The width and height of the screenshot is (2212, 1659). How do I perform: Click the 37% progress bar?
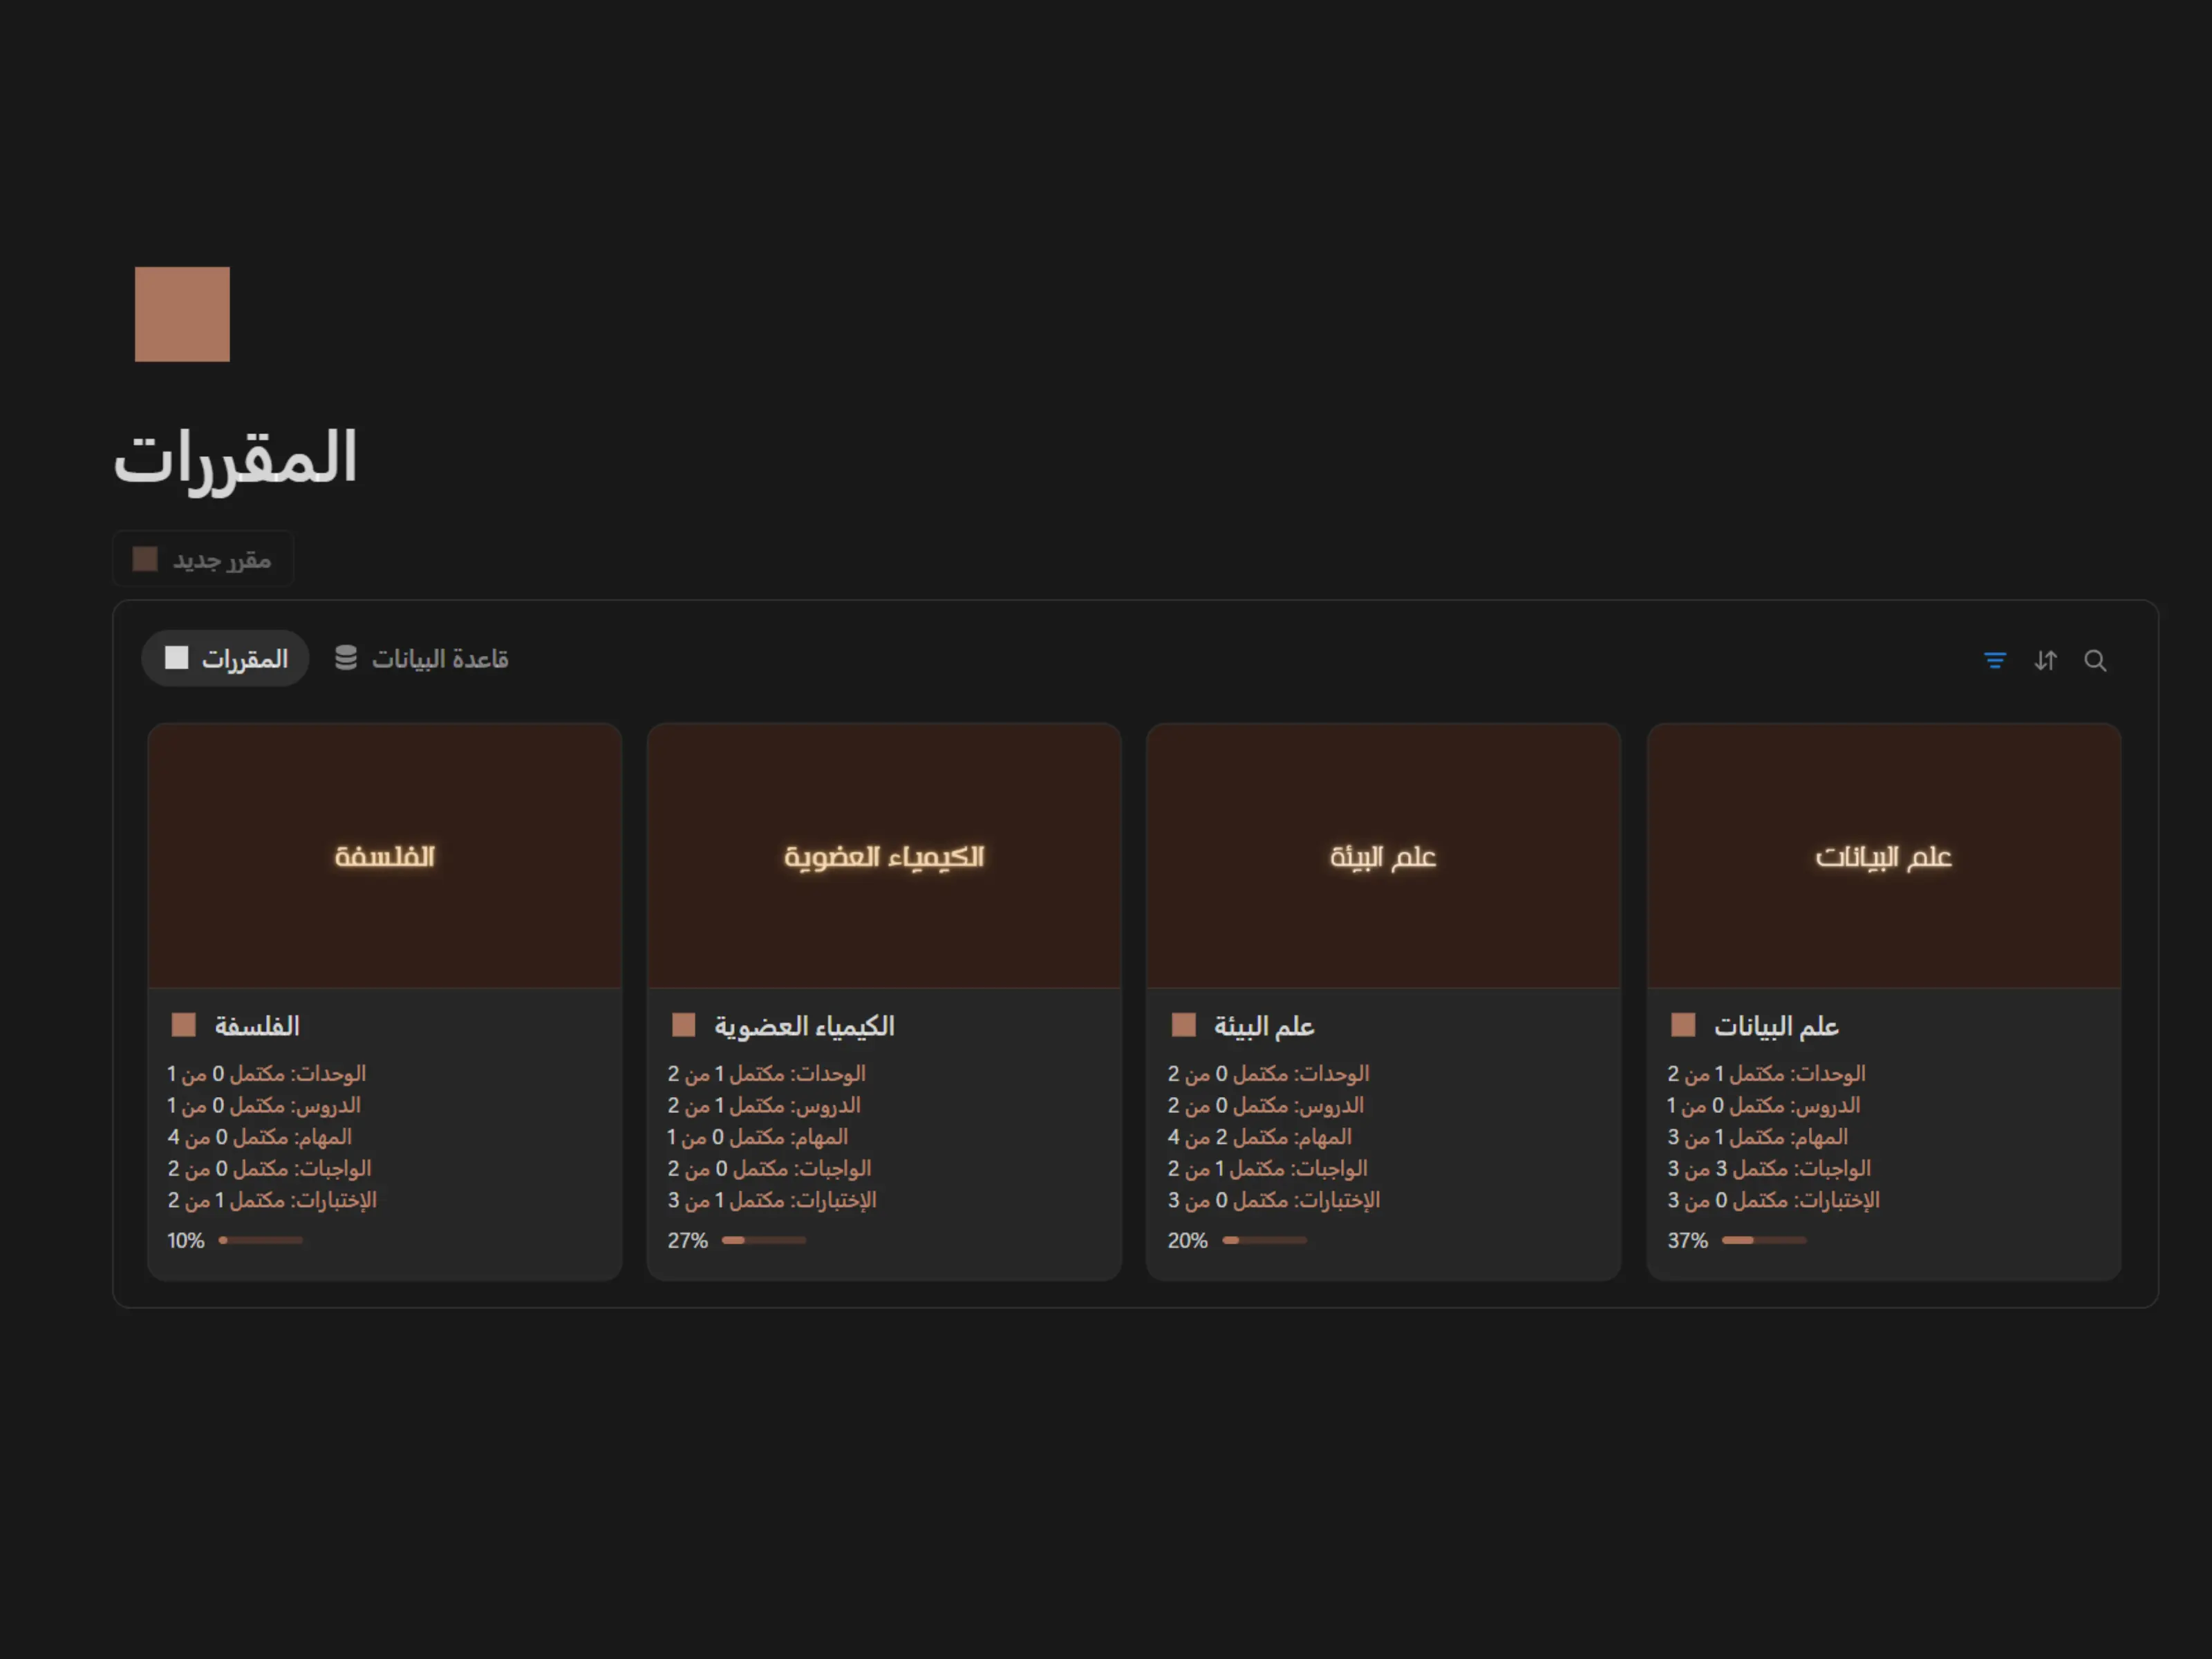point(1764,1240)
